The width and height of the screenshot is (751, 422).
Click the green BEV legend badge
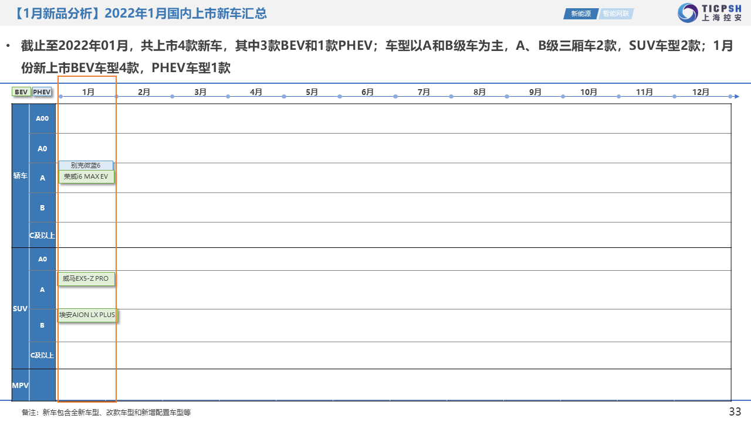(21, 92)
